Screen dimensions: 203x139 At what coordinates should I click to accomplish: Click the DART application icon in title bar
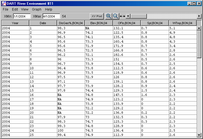click(4, 4)
